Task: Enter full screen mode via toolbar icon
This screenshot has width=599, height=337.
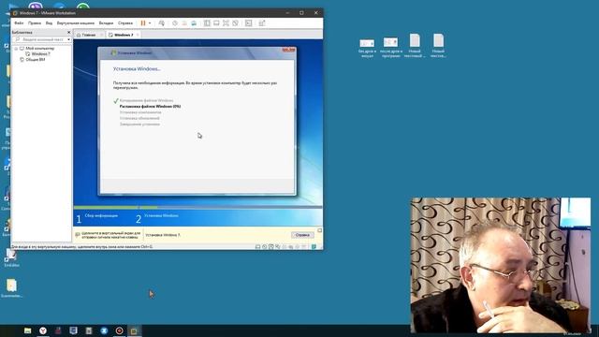Action: (226, 23)
